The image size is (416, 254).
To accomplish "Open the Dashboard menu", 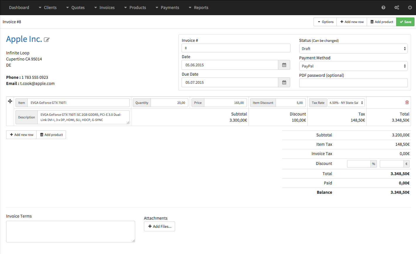I will 19,8.
